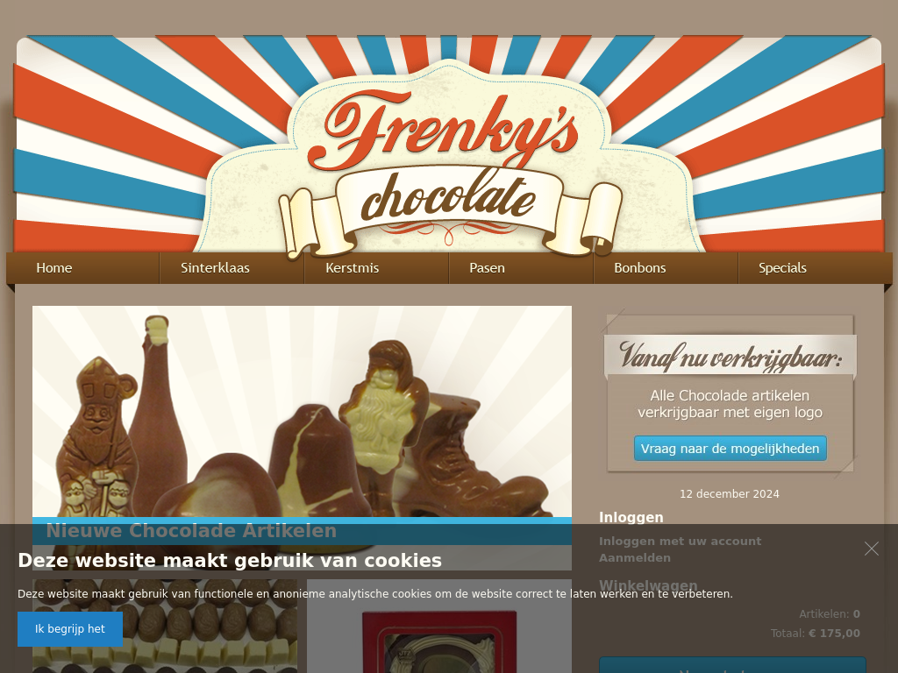Image resolution: width=898 pixels, height=673 pixels.
Task: Click the partially visible teal cart button
Action: coord(732,665)
